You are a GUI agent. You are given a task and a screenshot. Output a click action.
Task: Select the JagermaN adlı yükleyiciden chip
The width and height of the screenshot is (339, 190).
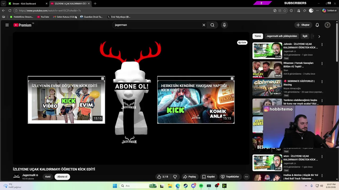pos(282,36)
